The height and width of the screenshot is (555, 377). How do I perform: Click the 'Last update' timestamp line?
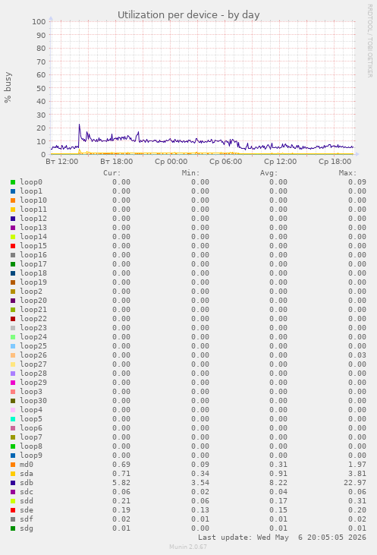pos(282,538)
